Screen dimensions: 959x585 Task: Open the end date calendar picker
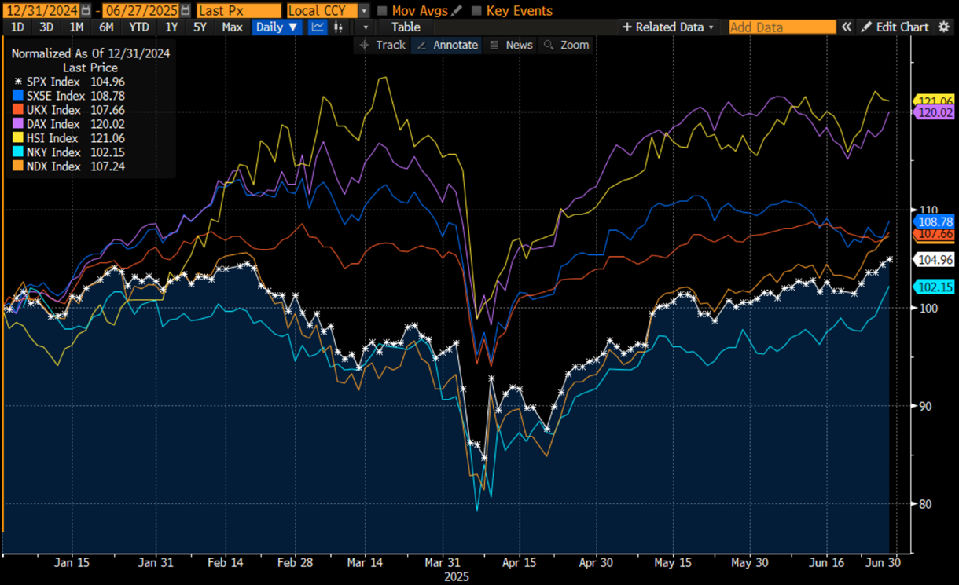pos(184,11)
